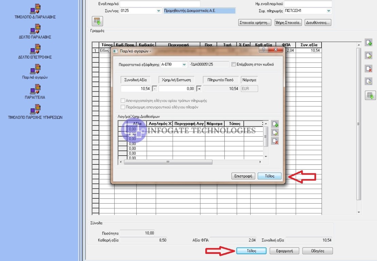377x261 pixels.
Task: Check Παράκαμψη απαγορευτικού ελέγχου πλαφόν option
Action: click(123, 107)
